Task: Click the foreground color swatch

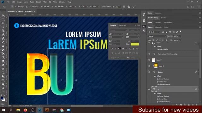Action: pyautogui.click(x=2, y=98)
